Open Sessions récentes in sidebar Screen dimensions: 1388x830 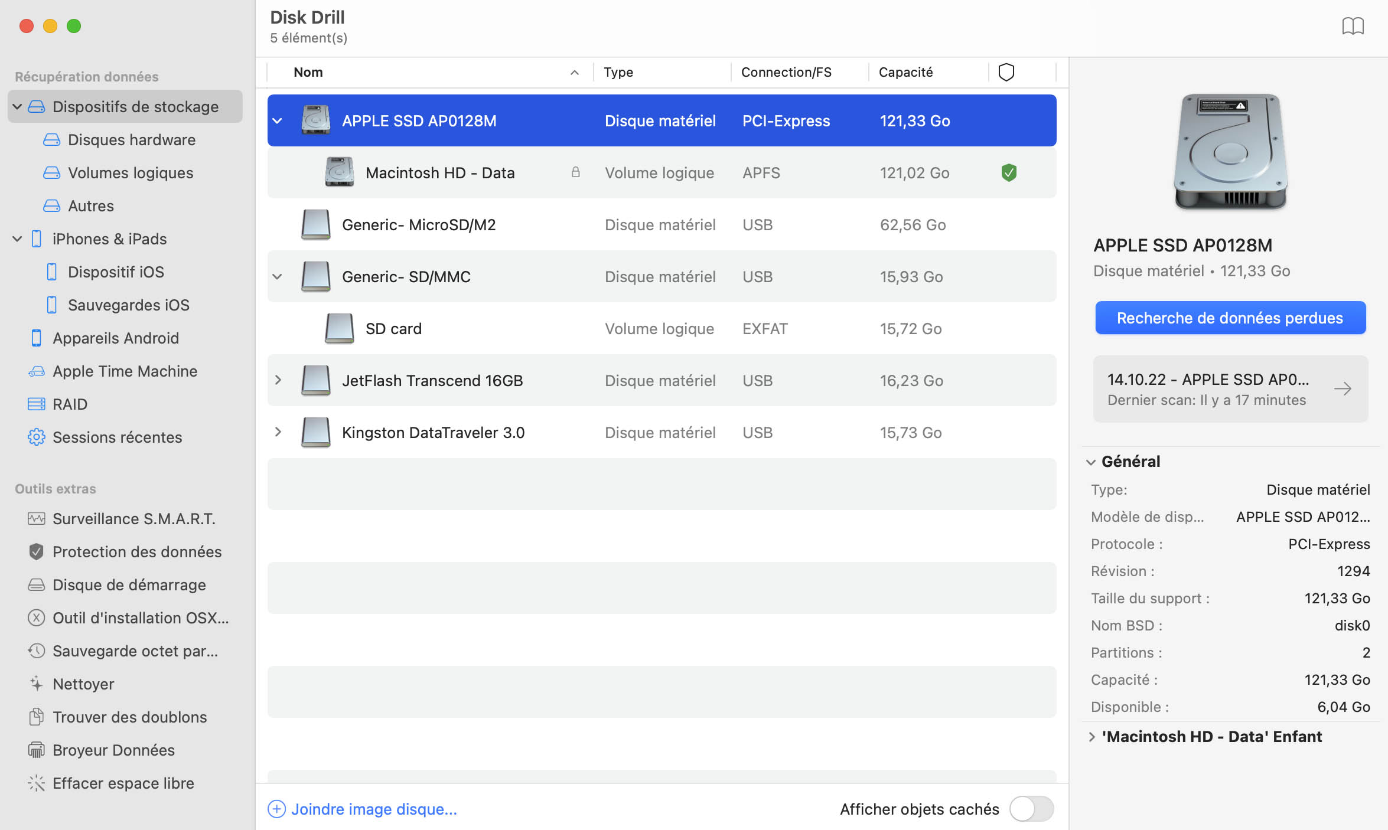(x=118, y=436)
